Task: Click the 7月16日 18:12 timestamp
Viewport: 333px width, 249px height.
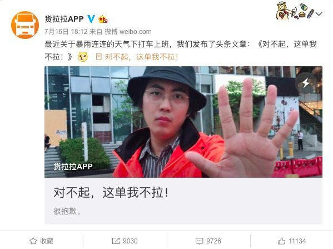Action: click(66, 32)
